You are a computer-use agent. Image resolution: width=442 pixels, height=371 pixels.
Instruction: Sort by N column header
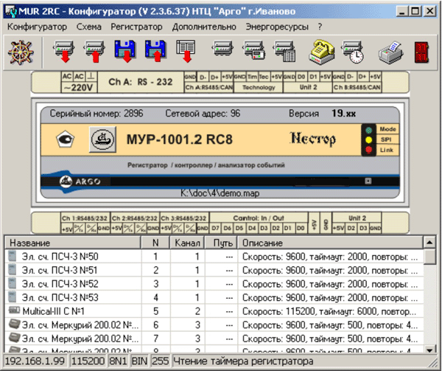155,243
